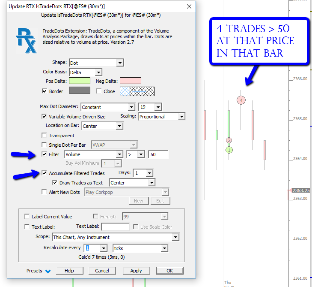
Task: Check the Text Label checkbox
Action: [x=27, y=227]
